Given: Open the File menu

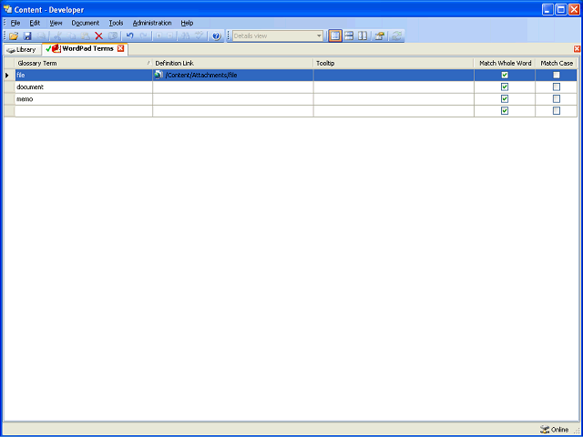Looking at the screenshot, I should (15, 23).
